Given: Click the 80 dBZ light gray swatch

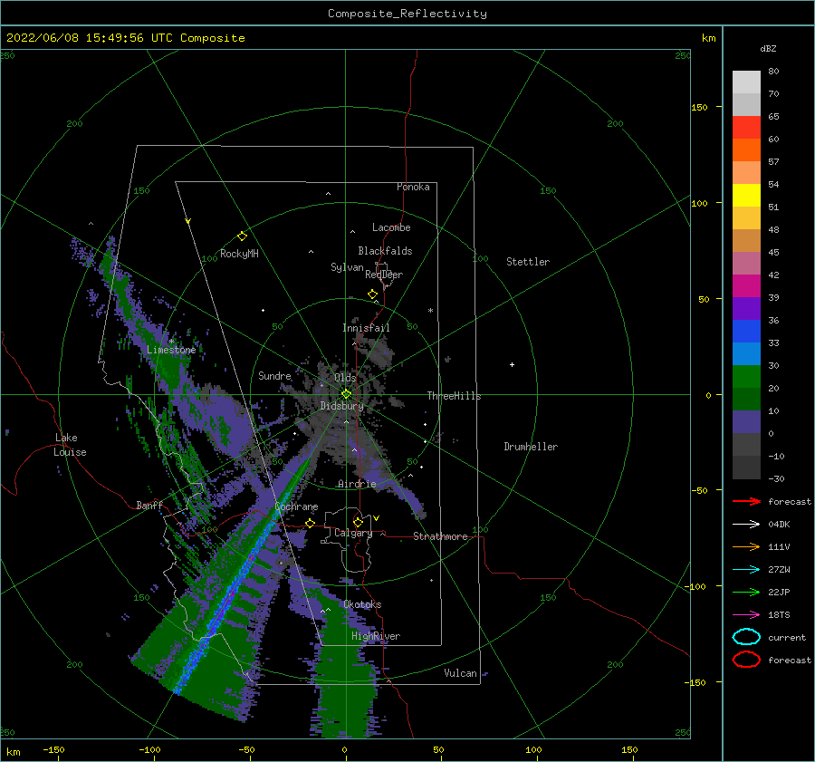Looking at the screenshot, I should [746, 82].
